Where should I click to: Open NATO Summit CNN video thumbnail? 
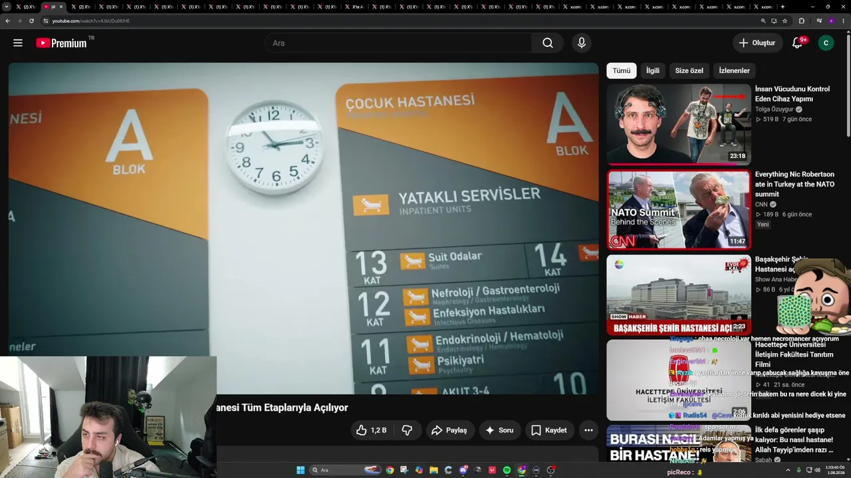pos(679,210)
